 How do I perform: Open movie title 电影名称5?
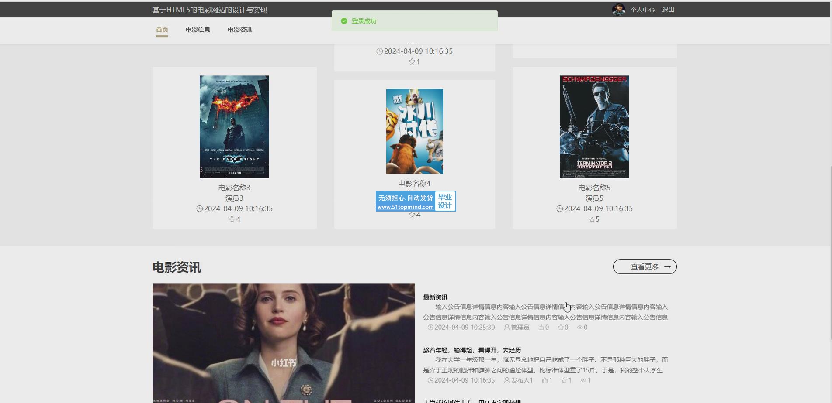click(594, 188)
